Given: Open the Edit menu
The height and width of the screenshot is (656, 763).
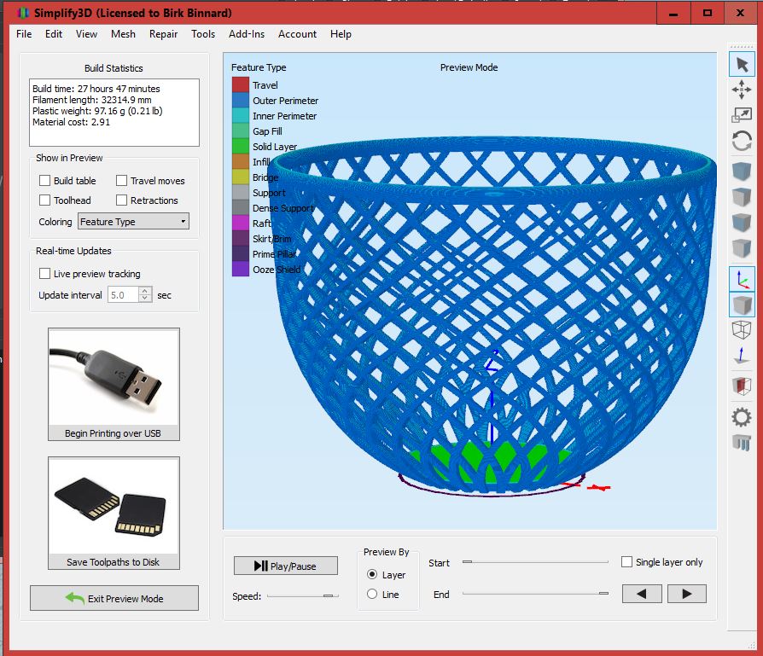Looking at the screenshot, I should (x=54, y=34).
